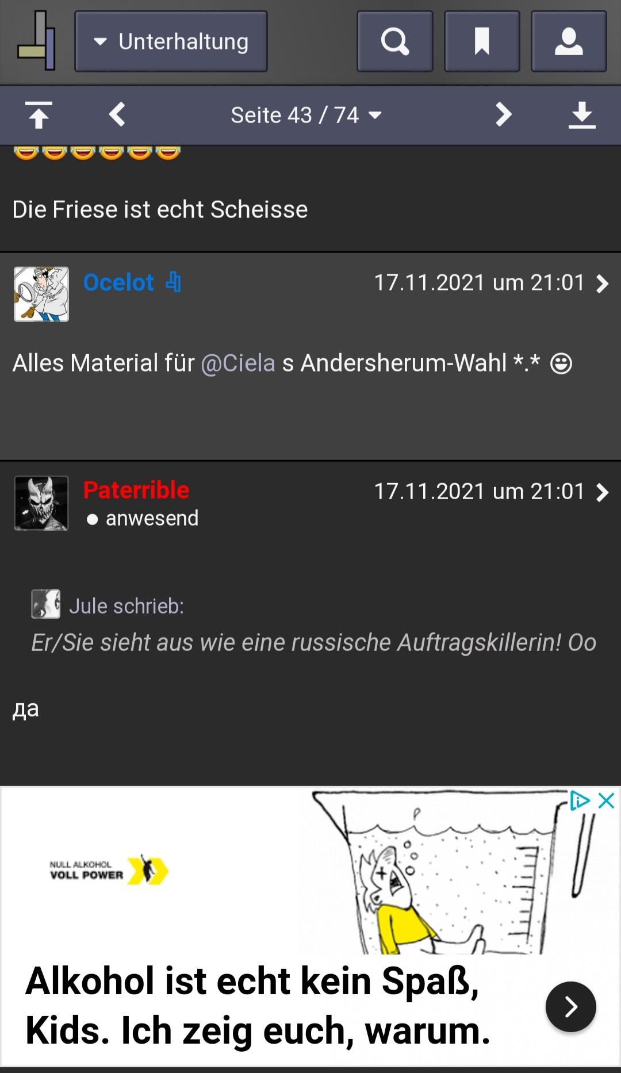Image resolution: width=621 pixels, height=1073 pixels.
Task: Open Paterrible's username link
Action: pyautogui.click(x=136, y=490)
